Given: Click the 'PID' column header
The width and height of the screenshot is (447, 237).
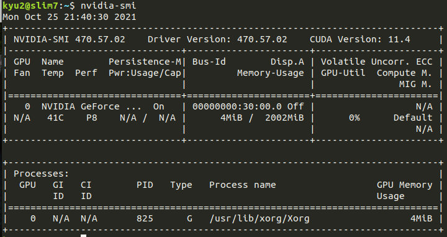Looking at the screenshot, I should [x=145, y=185].
